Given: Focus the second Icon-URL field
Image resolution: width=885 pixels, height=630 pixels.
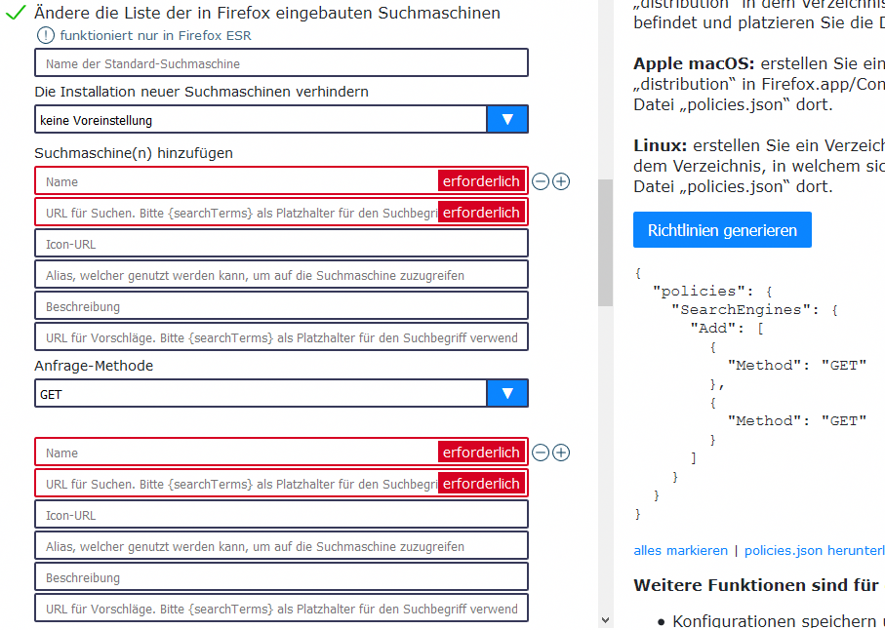Looking at the screenshot, I should [x=281, y=514].
